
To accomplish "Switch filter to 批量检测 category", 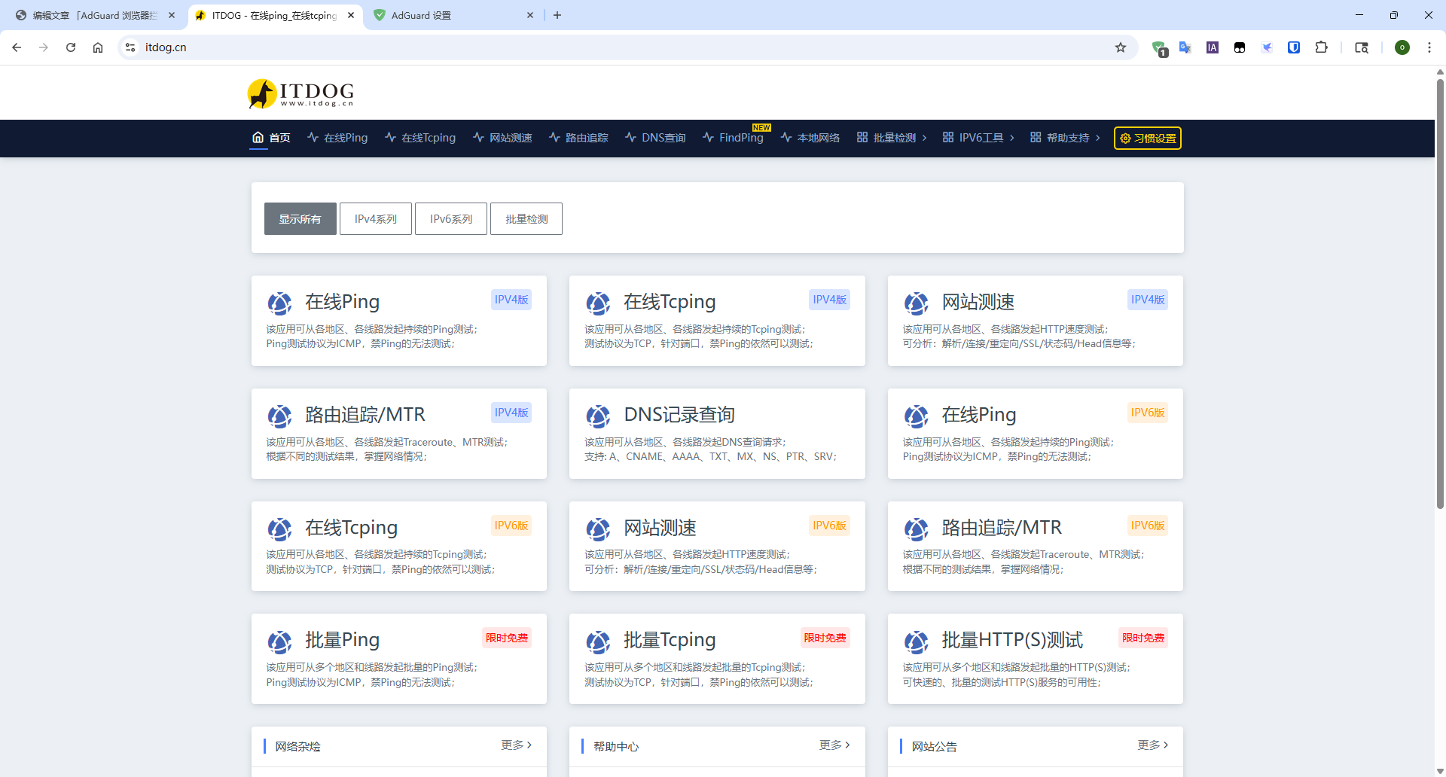I will coord(526,218).
